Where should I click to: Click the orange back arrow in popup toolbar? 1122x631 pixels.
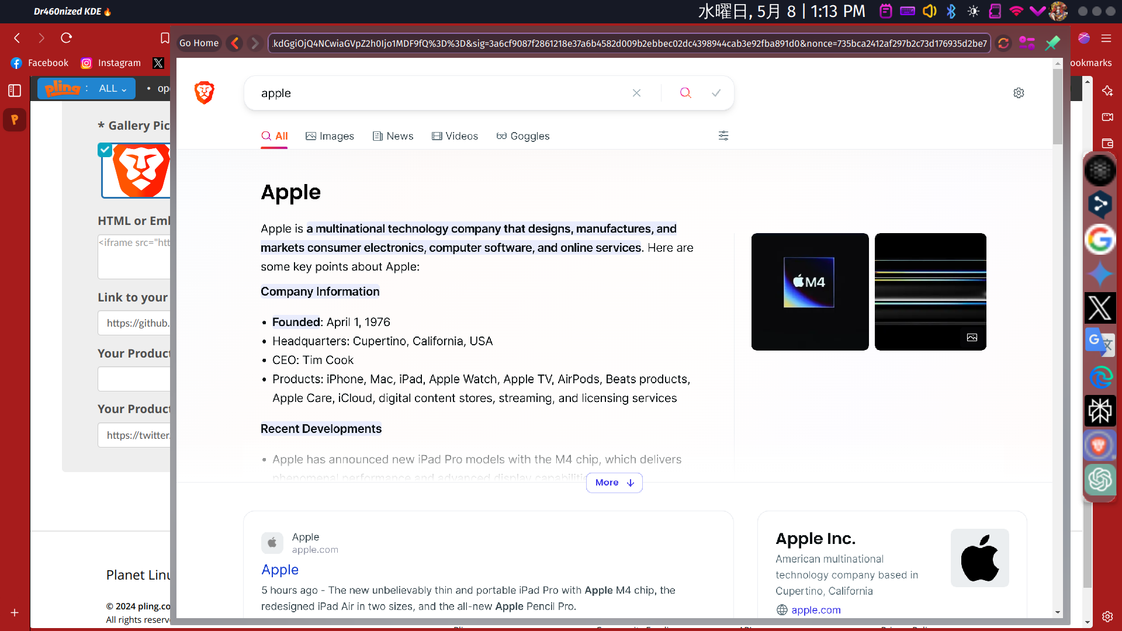(x=235, y=43)
